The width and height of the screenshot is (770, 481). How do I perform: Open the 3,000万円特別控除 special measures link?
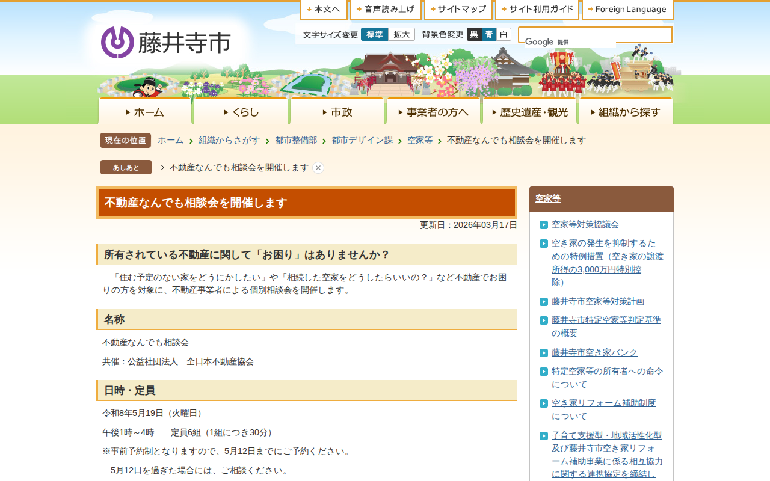coord(608,263)
